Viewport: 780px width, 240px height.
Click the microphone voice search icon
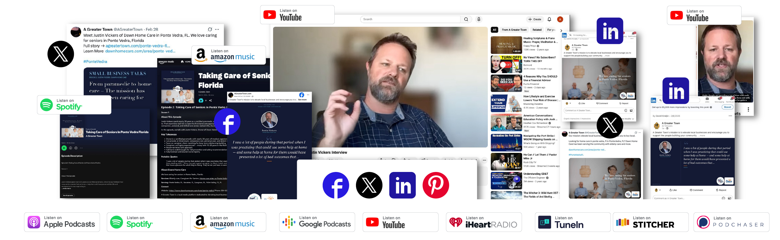coord(479,19)
